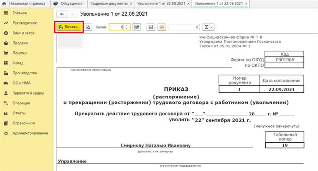The image size is (318, 171).
Task: Go back with left arrow button
Action: [x=62, y=14]
